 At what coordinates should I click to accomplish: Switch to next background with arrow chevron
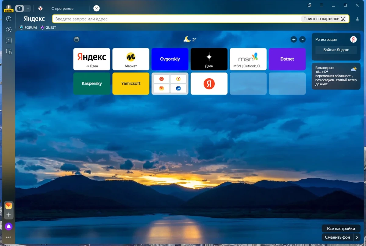357,237
